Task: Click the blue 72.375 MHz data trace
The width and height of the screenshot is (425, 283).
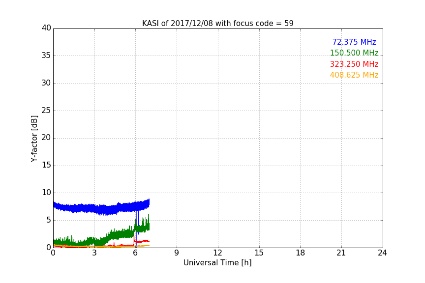Action: 102,209
